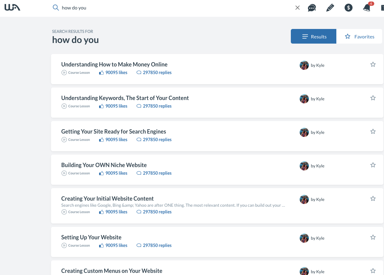This screenshot has width=384, height=275.
Task: Favorite 'Setting Up Your Website' star
Action: click(x=373, y=237)
